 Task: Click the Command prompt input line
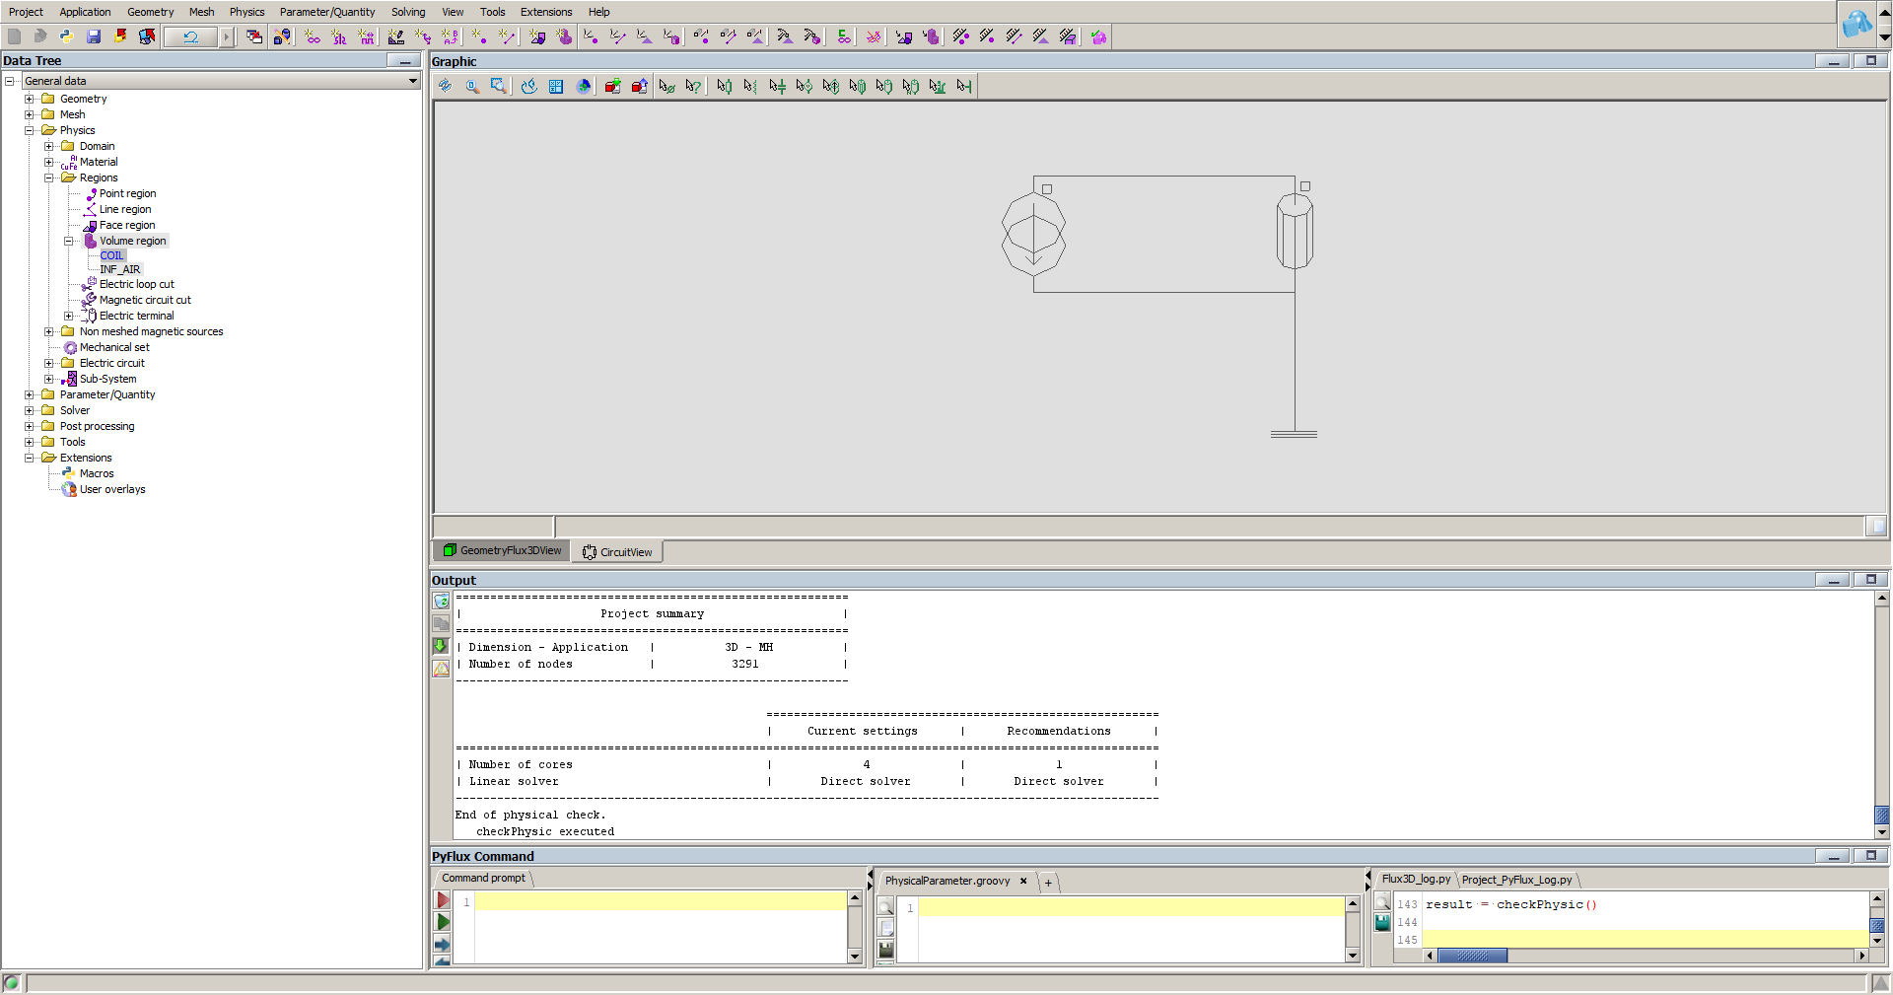point(660,901)
